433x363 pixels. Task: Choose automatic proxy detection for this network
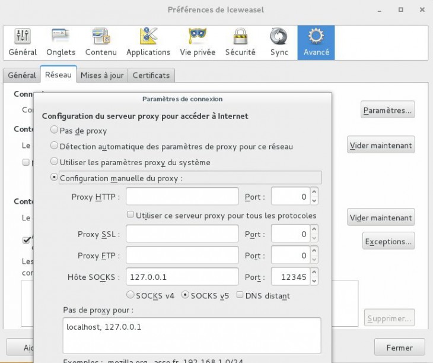click(55, 146)
